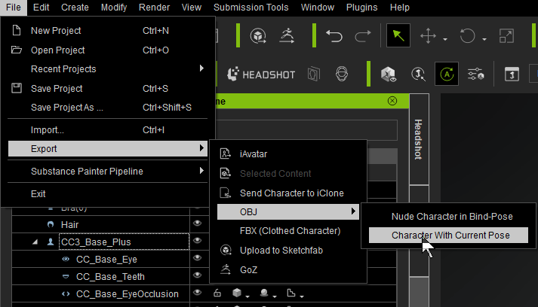
Task: Choose Upload to Sketchfab
Action: 288,250
